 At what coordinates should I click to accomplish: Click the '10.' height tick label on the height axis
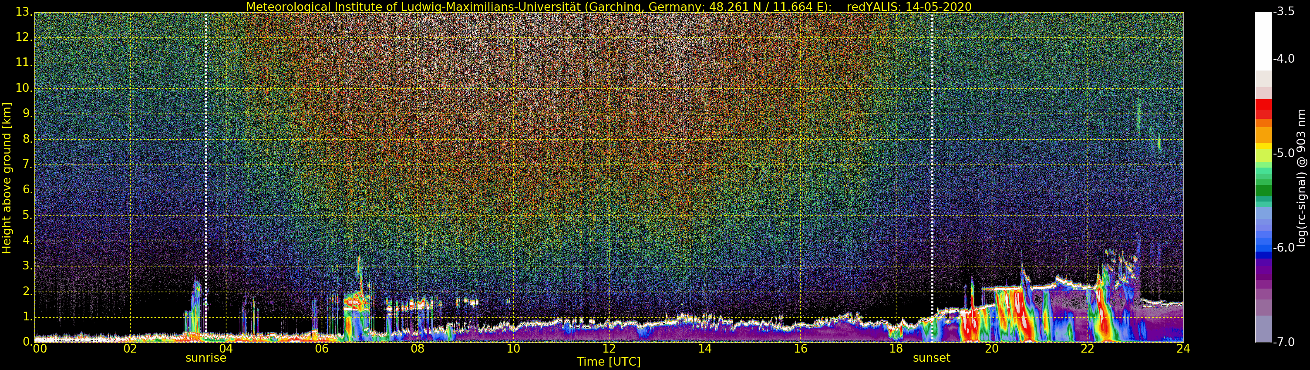tap(24, 88)
